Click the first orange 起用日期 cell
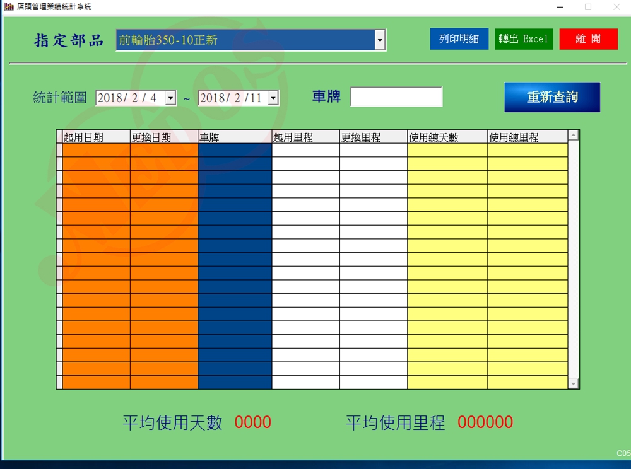The width and height of the screenshot is (631, 469). click(96, 150)
